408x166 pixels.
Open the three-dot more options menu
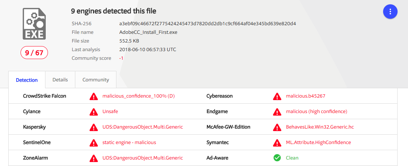pos(390,12)
